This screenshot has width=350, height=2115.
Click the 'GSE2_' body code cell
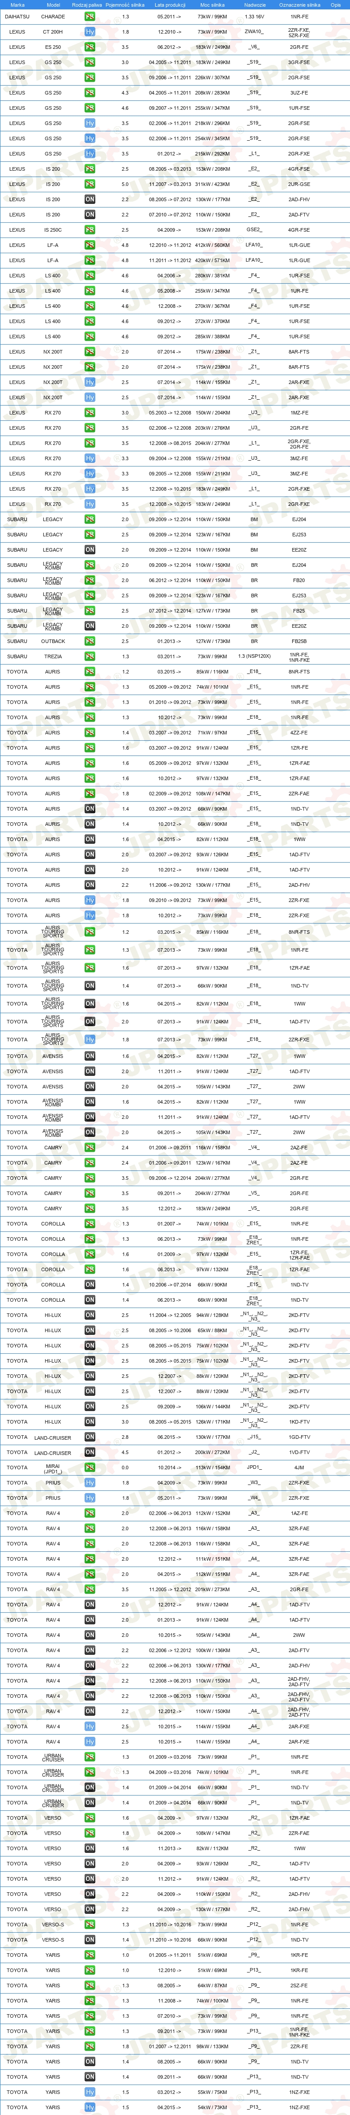[254, 230]
